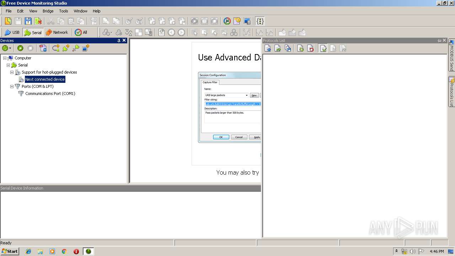This screenshot has width=455, height=256.
Task: Click the add virtual machine monitor icon
Action: coord(86,48)
